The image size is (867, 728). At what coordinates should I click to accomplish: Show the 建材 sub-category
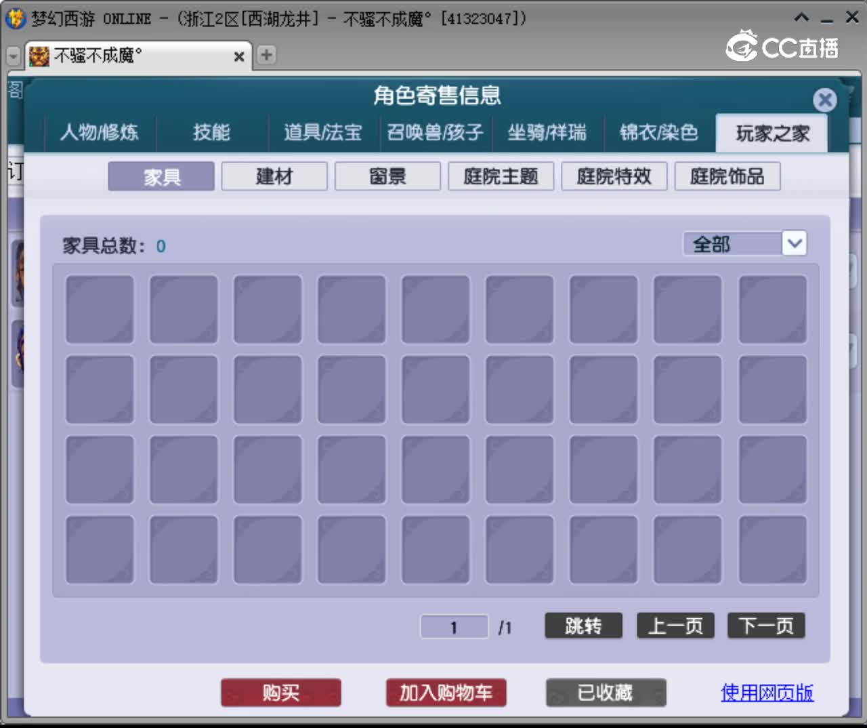274,176
